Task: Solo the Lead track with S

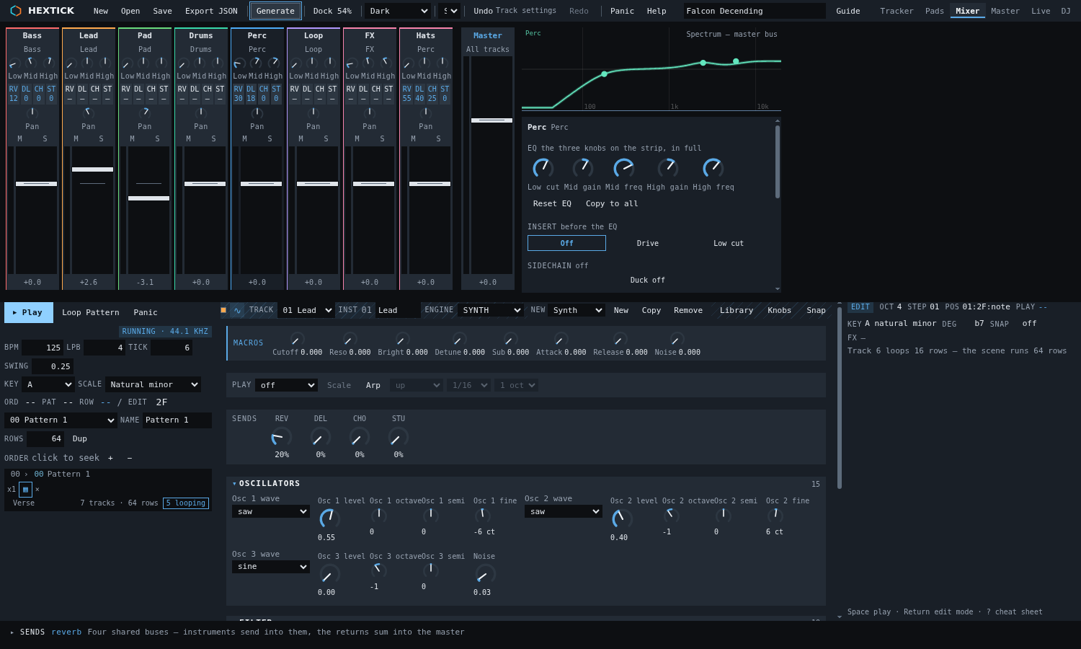Action: point(101,138)
